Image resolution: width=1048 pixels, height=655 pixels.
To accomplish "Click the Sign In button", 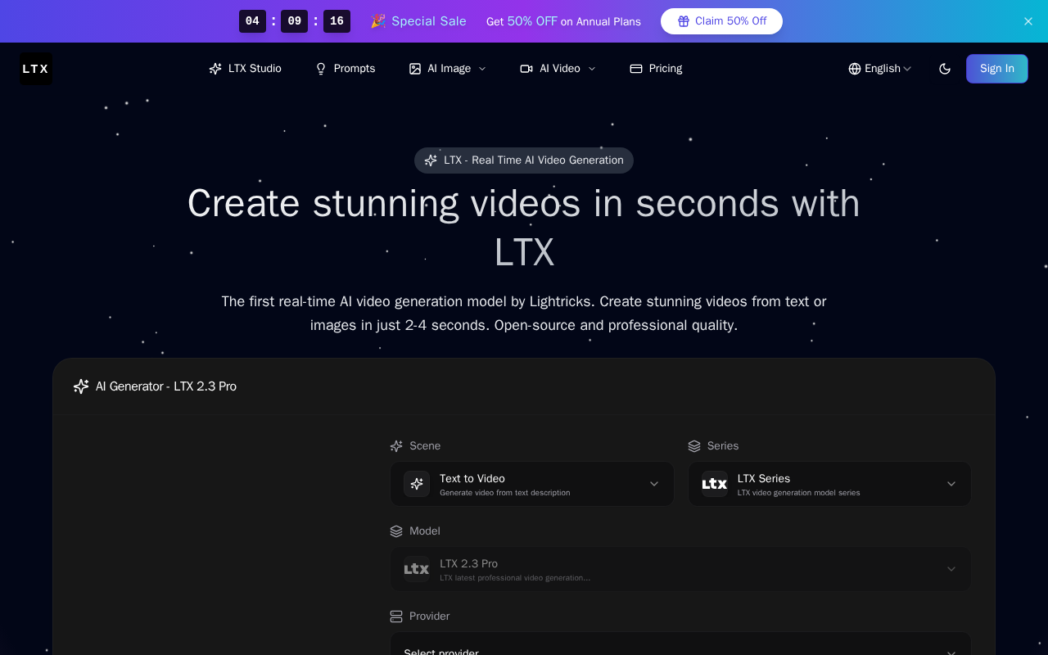I will [997, 69].
